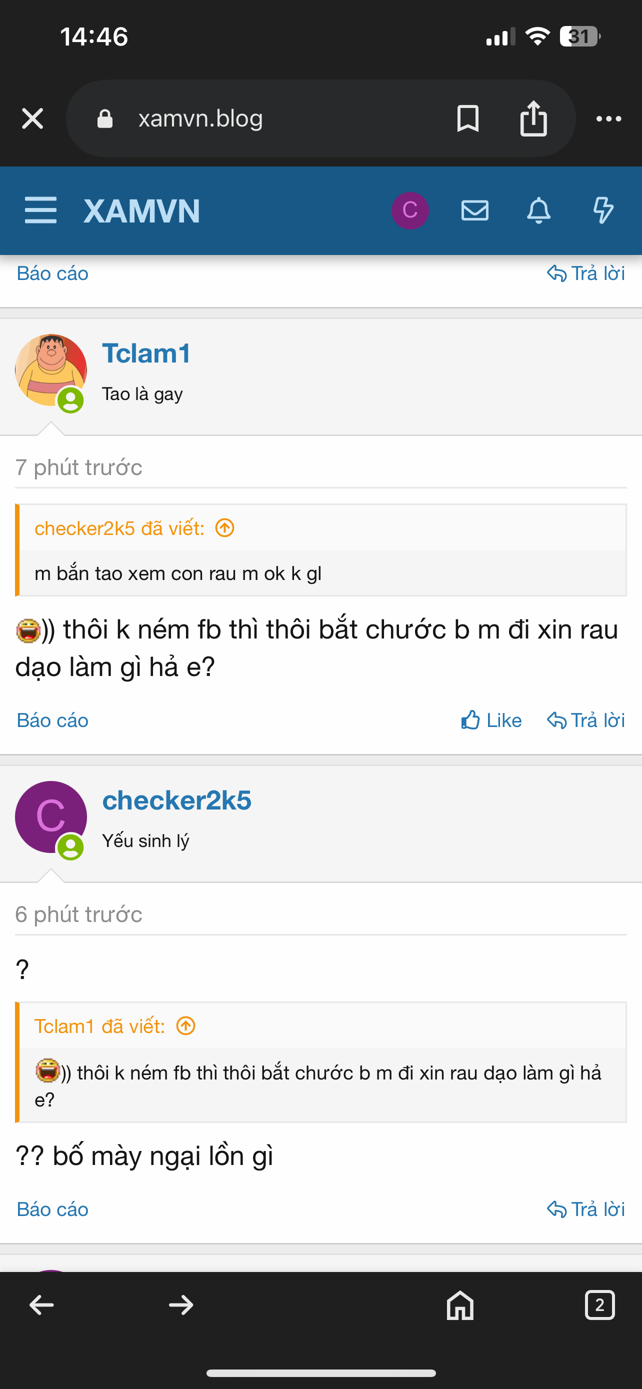
Task: Like Tclam1's post
Action: point(491,720)
